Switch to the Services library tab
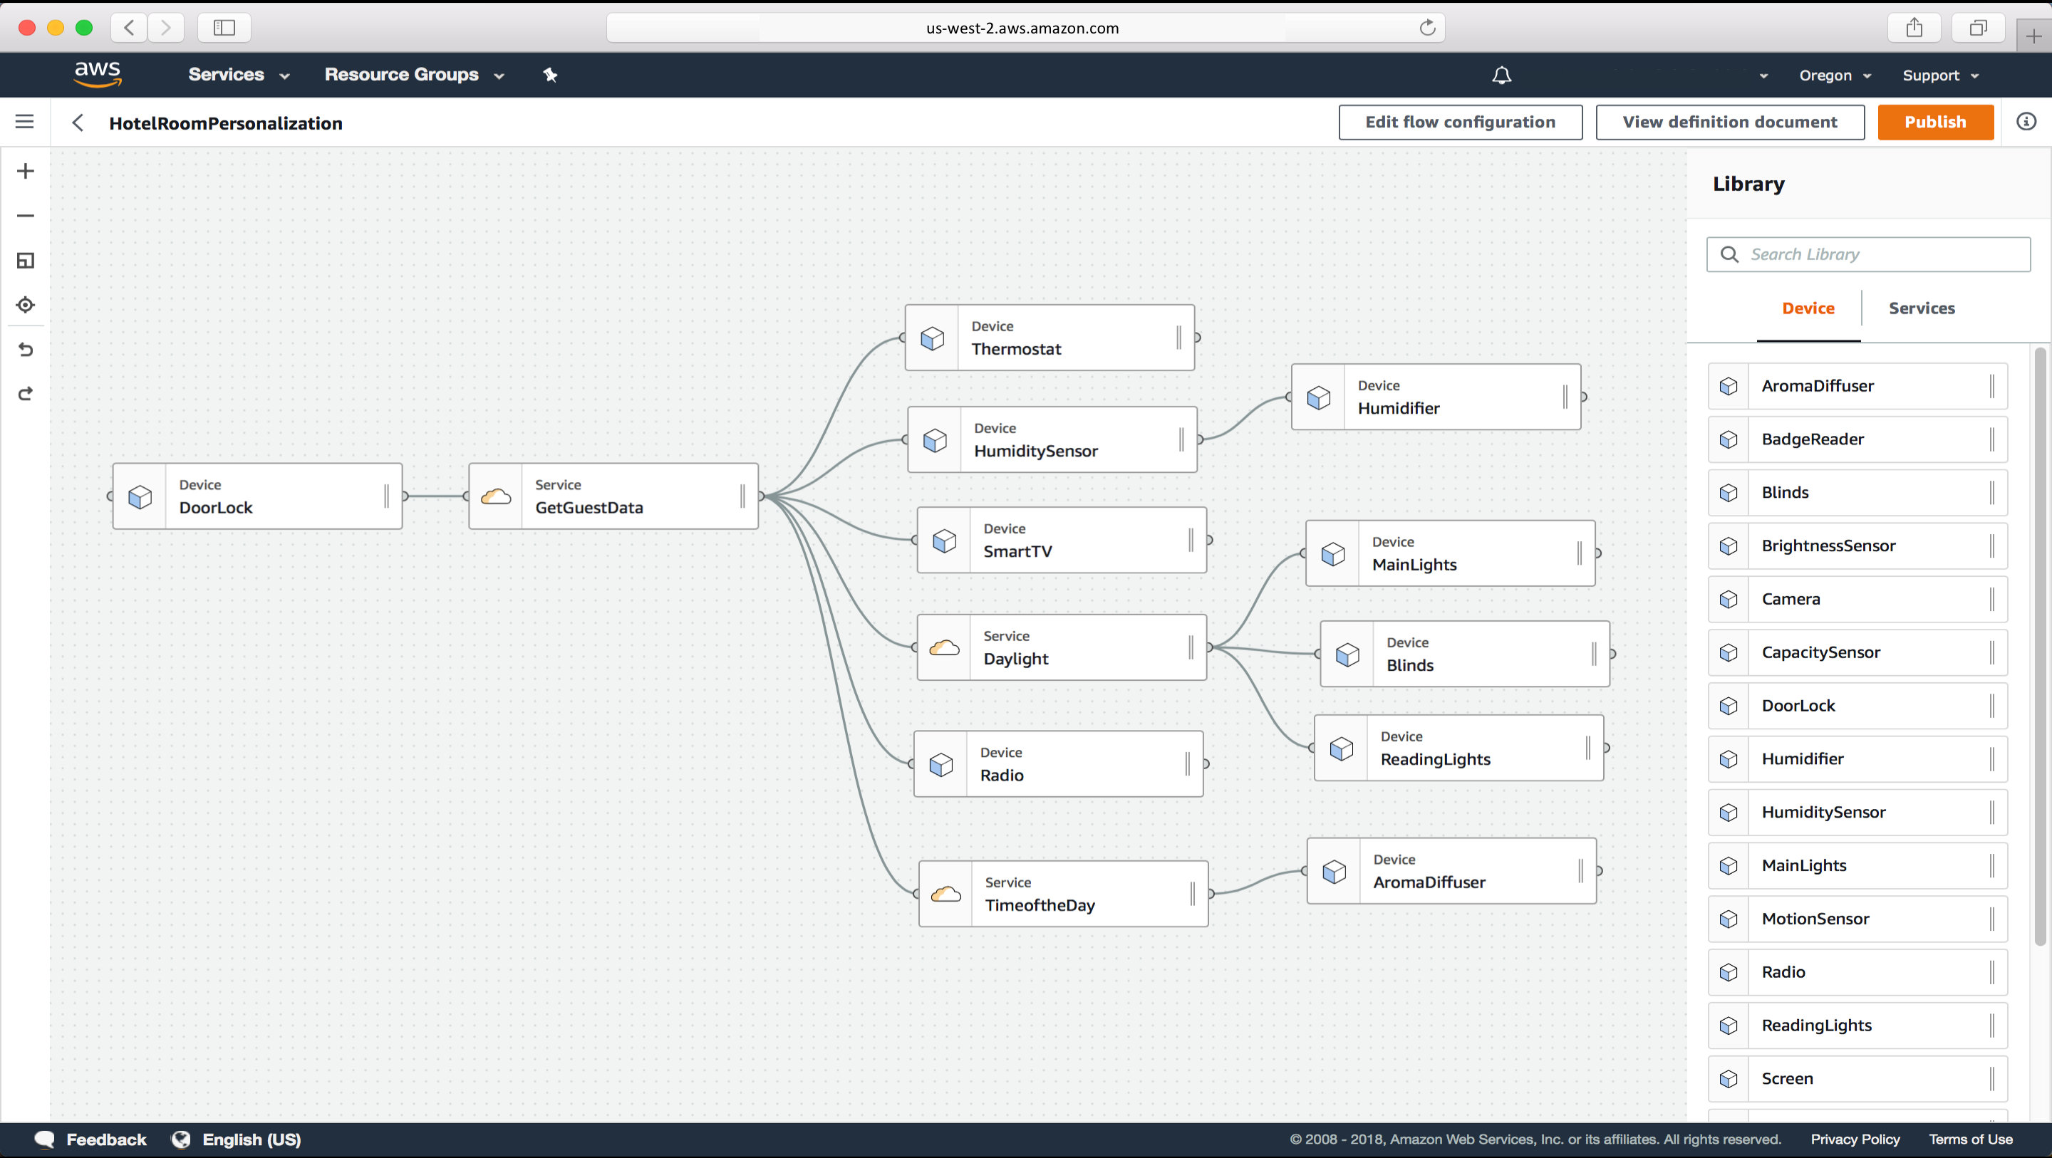Screen dimensions: 2052x1158 (1921, 308)
